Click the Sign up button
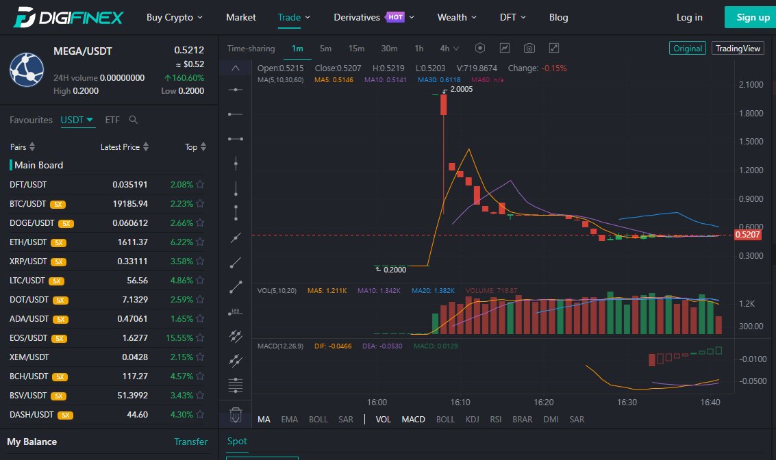This screenshot has width=776, height=460. (x=750, y=17)
